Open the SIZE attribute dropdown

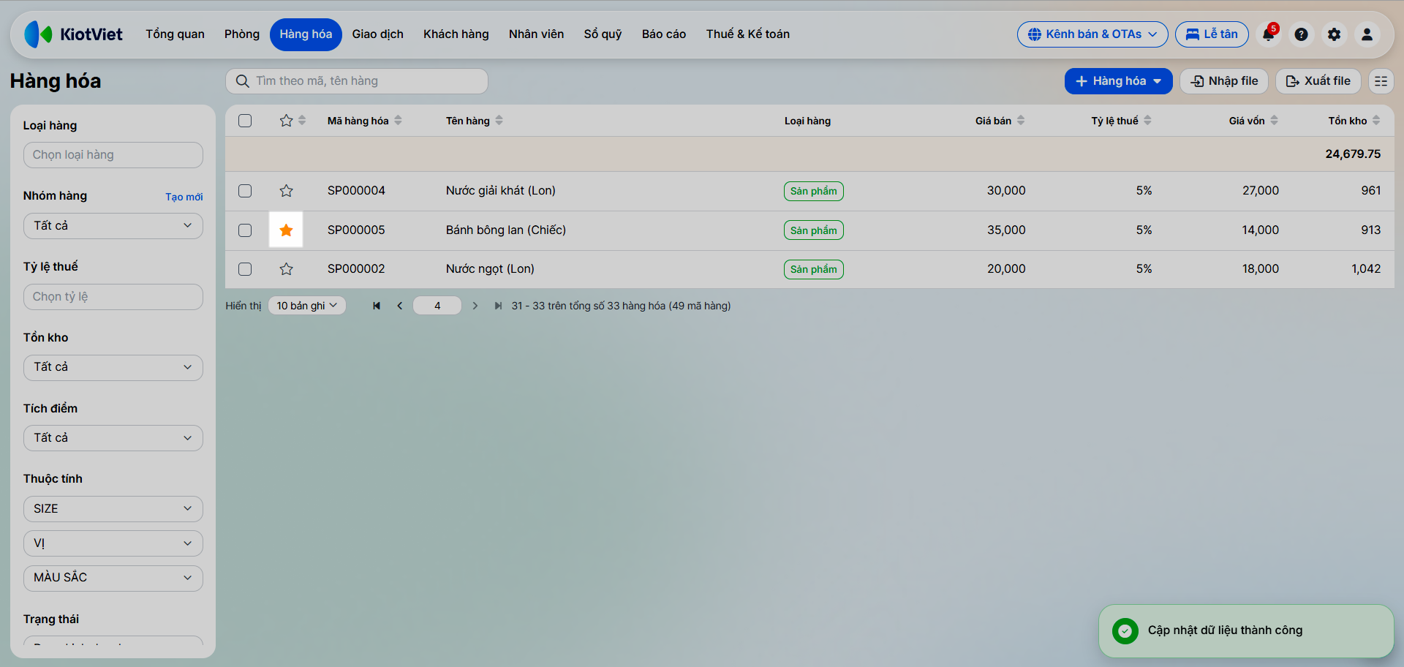[x=113, y=509]
